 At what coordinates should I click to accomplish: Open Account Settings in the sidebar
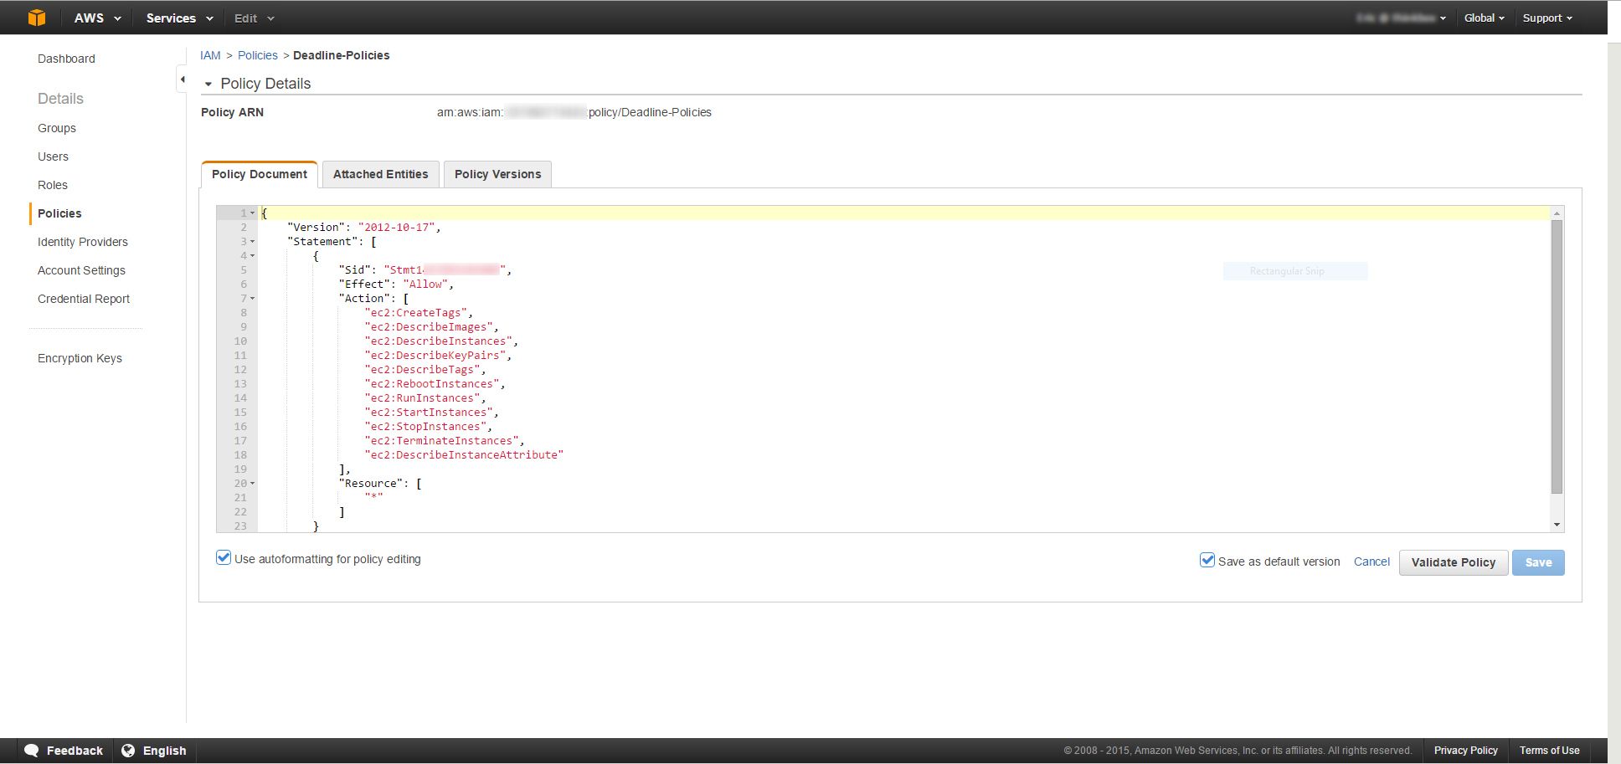(x=81, y=270)
